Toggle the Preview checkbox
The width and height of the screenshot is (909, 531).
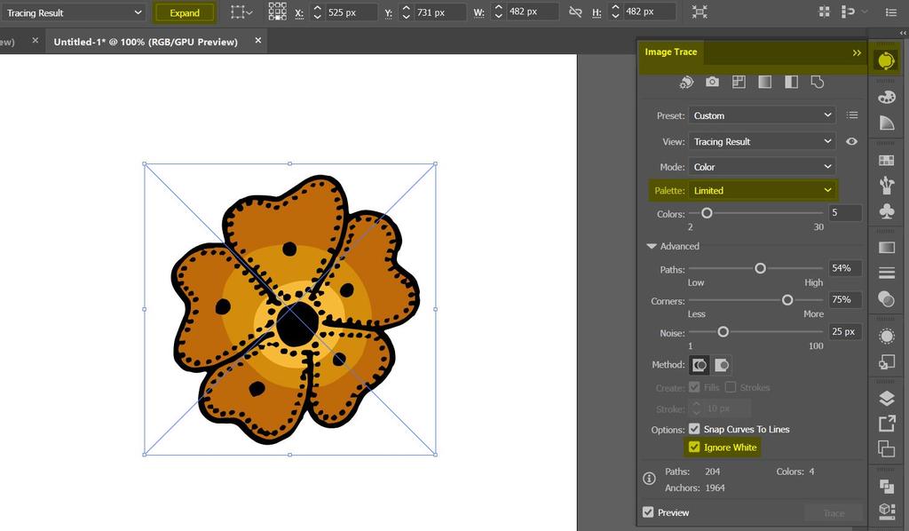[648, 512]
